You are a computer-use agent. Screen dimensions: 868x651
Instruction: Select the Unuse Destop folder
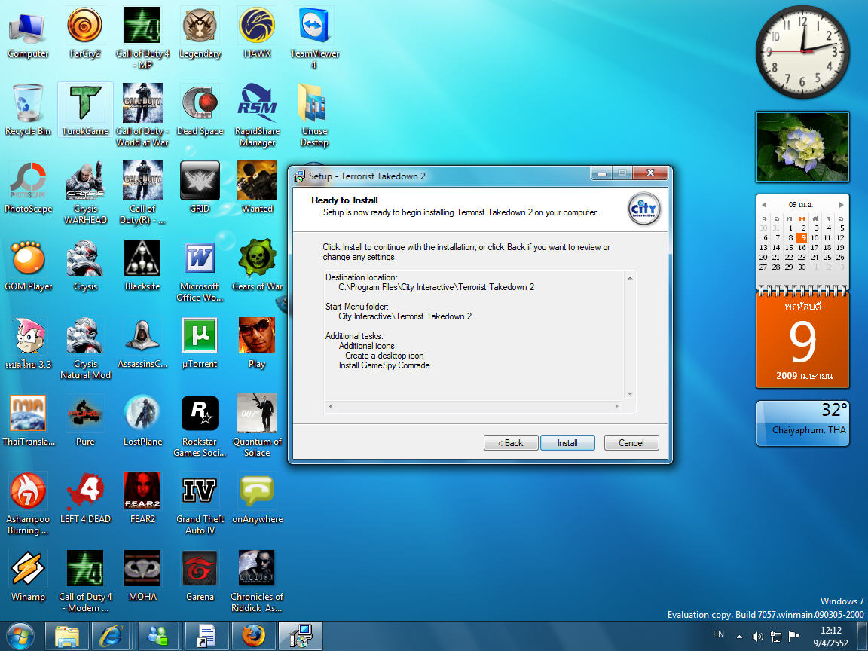[314, 115]
